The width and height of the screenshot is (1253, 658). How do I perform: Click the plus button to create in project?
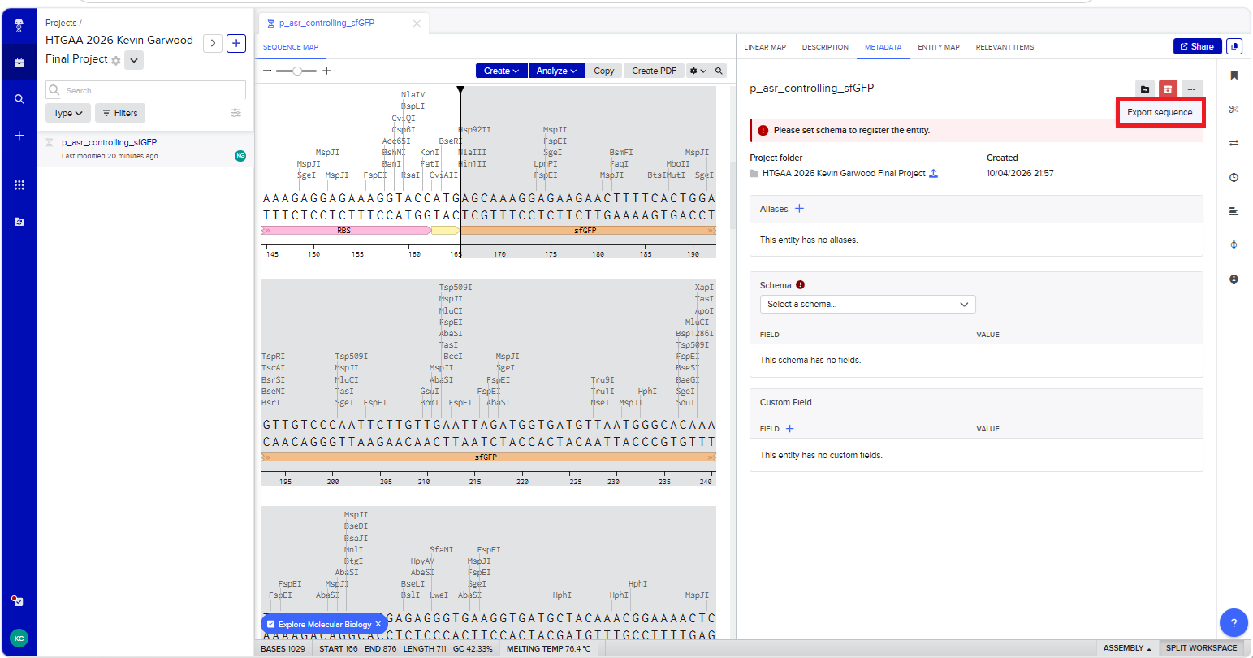[236, 43]
